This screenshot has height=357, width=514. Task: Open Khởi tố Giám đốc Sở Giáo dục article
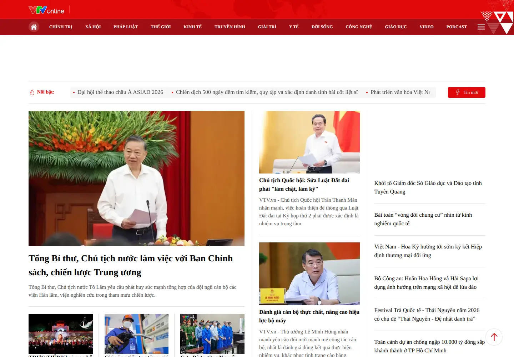428,187
